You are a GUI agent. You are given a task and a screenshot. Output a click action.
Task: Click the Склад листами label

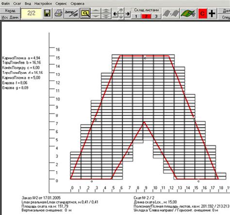coord(147,10)
